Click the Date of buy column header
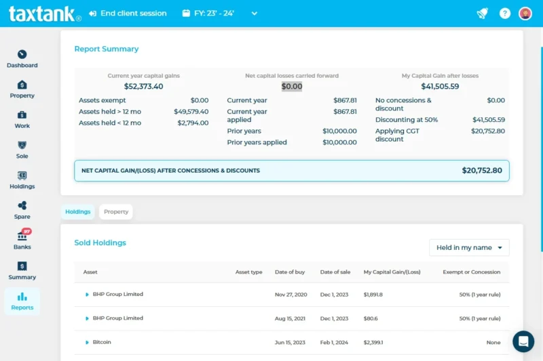This screenshot has width=543, height=361. tap(290, 272)
